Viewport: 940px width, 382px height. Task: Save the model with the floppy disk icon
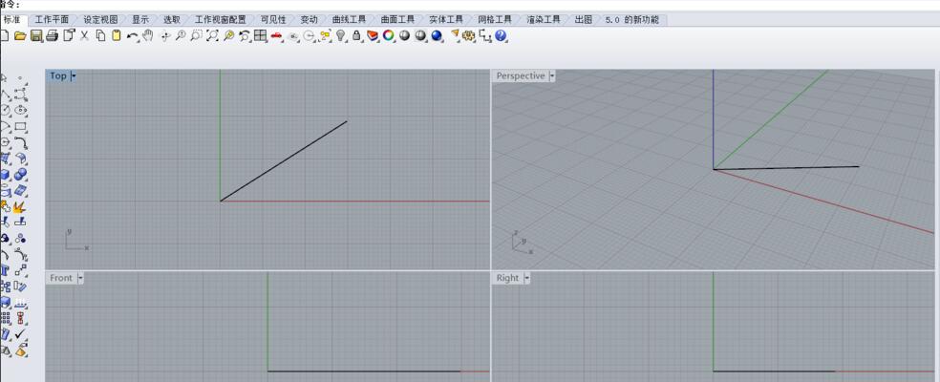pos(36,36)
